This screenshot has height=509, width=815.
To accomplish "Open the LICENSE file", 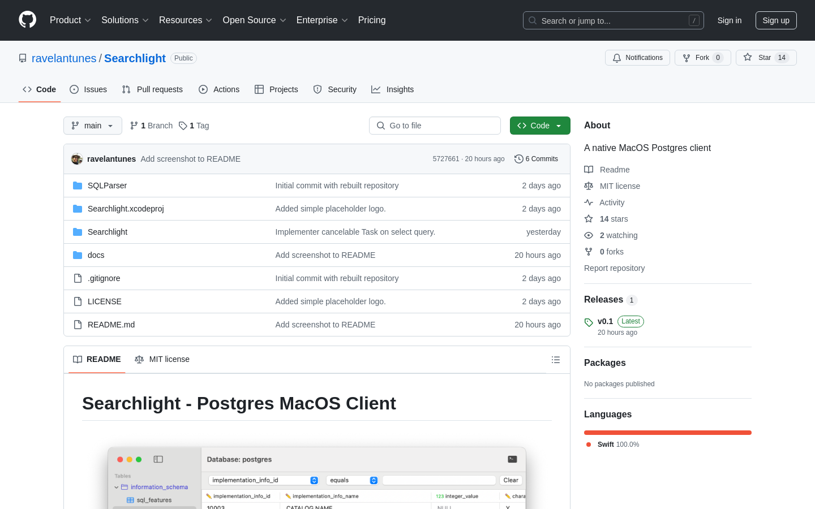I will coord(104,301).
